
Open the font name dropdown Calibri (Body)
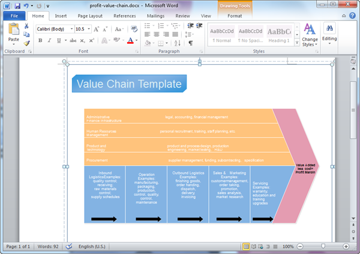pos(71,29)
